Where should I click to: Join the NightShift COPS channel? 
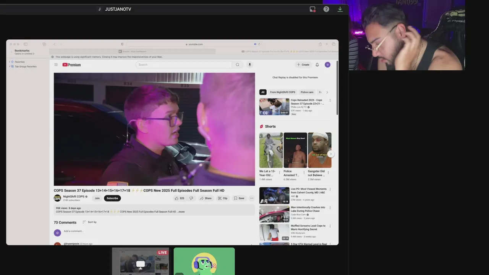click(97, 198)
